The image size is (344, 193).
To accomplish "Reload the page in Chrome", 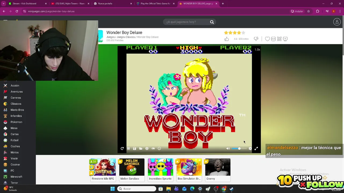I will (x=17, y=11).
